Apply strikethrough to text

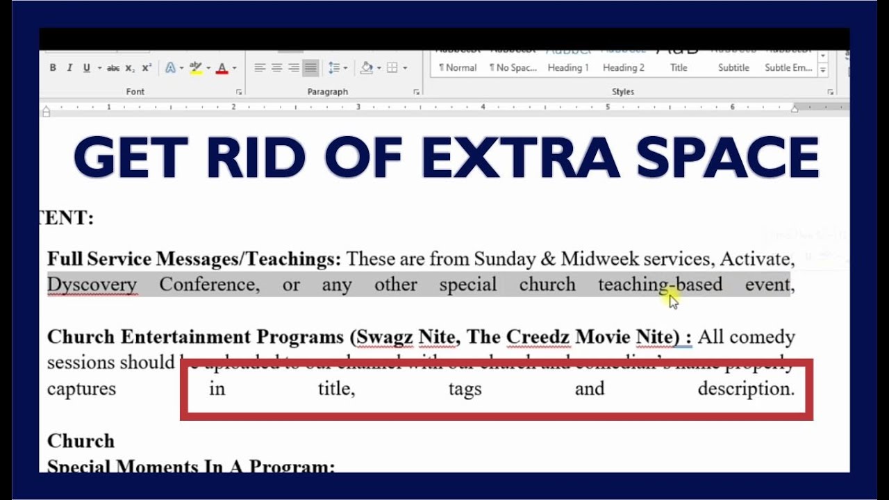point(113,68)
